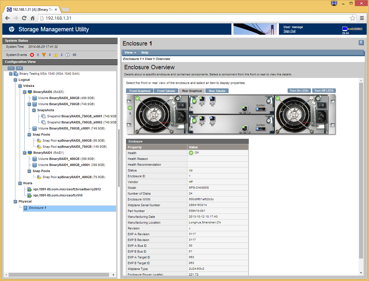This screenshot has height=281, width=369.
Task: Click the BinaryRAID5 vdisk icon
Action: coord(30,92)
